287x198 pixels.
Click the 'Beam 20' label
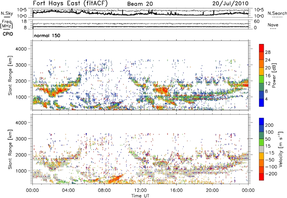coord(140,4)
